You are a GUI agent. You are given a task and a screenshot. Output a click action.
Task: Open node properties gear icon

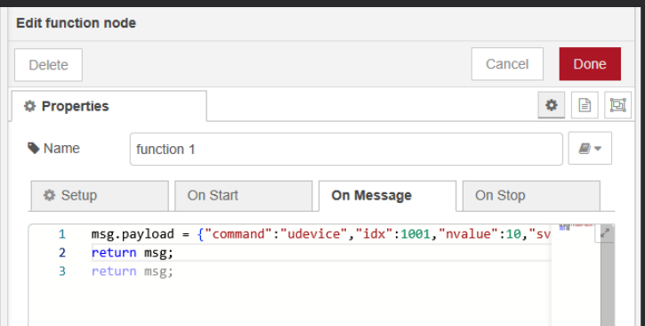[552, 105]
